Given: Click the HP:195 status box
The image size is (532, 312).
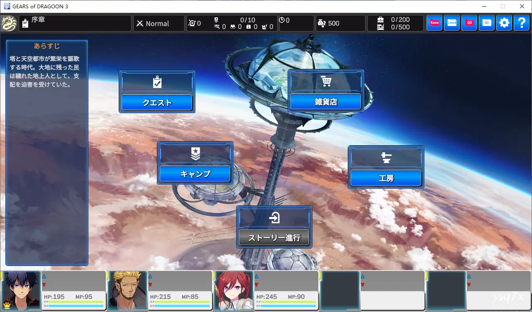Looking at the screenshot, I should point(74,300).
